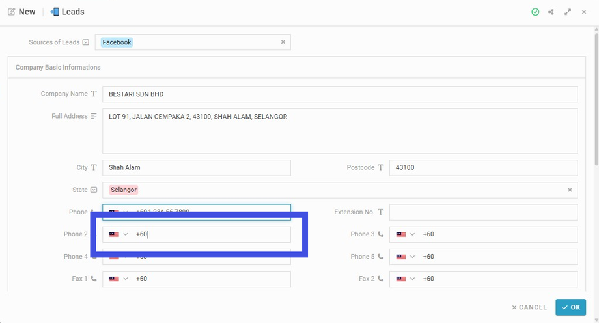Open Phone 5 country flag dropdown
Viewport: 599px width, 323px height.
[405, 257]
